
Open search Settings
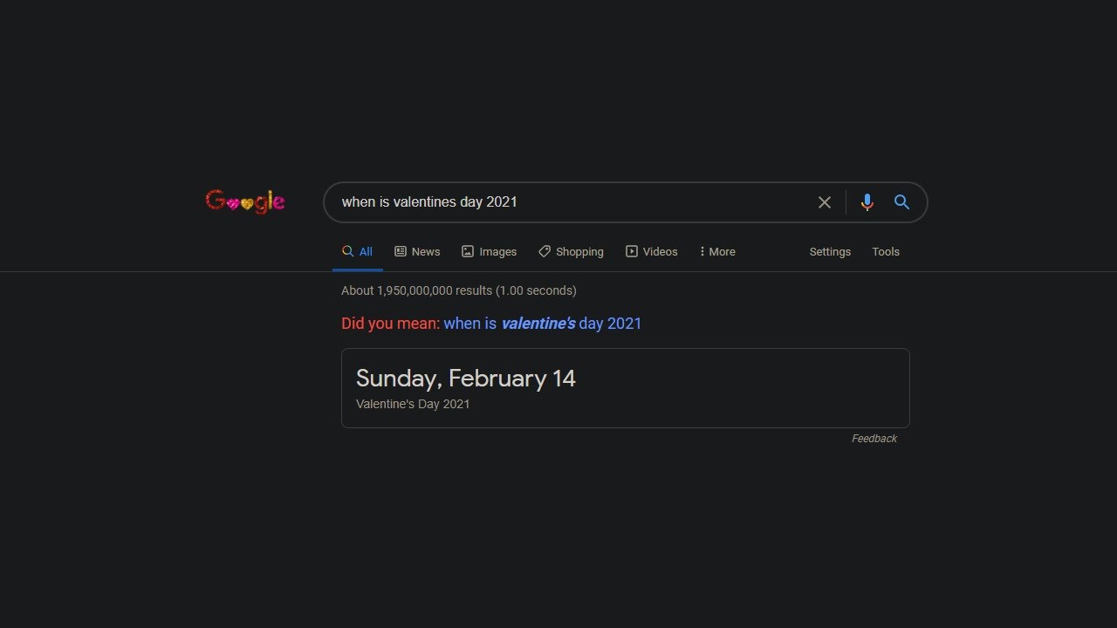tap(830, 251)
